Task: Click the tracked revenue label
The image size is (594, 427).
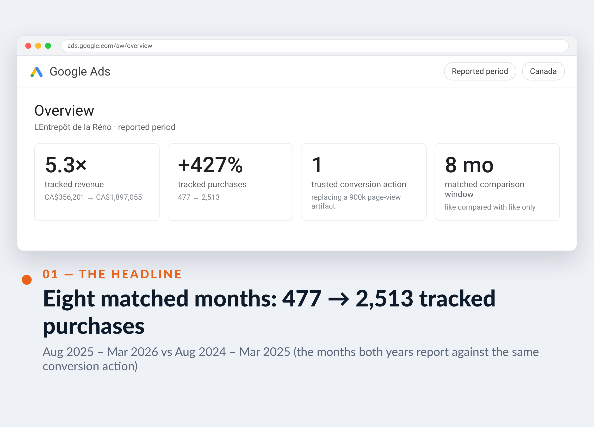Action: tap(74, 184)
